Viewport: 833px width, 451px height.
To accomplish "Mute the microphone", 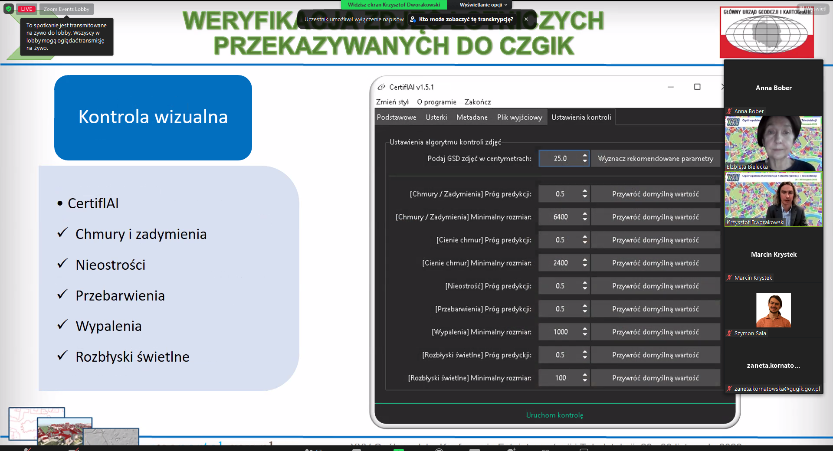I will coord(26,449).
